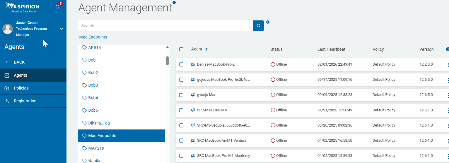Check the box for SRC-M1-SONOMA agent
The image size is (449, 163).
click(x=181, y=110)
